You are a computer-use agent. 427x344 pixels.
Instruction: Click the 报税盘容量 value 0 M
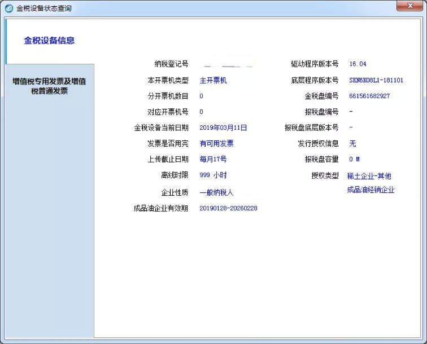coord(354,160)
